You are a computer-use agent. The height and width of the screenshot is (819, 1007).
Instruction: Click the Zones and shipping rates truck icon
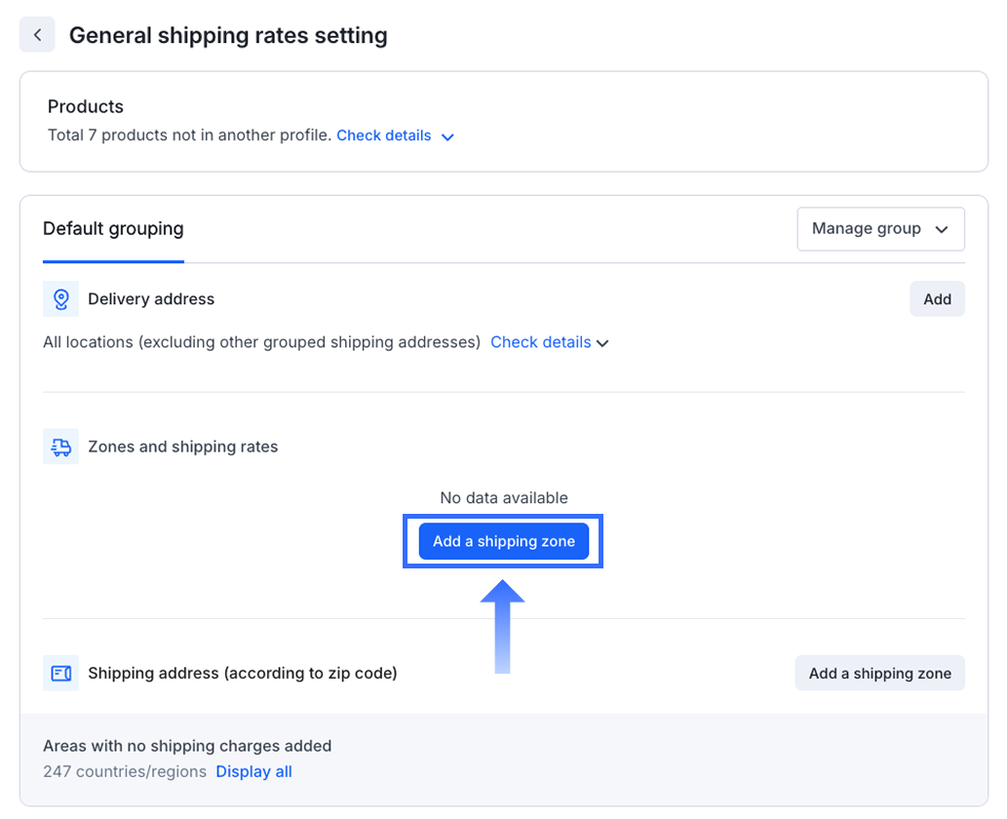click(60, 448)
